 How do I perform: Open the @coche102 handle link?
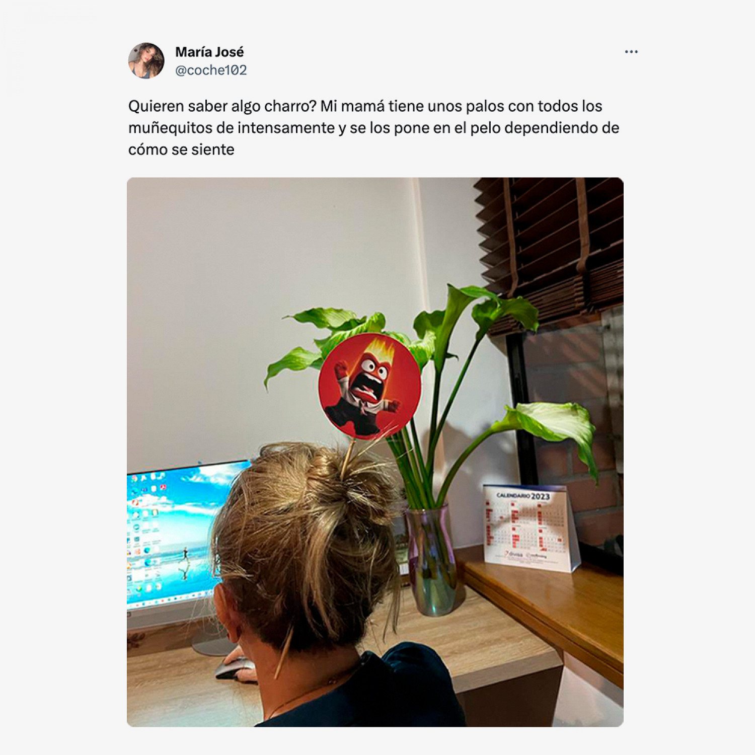click(211, 70)
